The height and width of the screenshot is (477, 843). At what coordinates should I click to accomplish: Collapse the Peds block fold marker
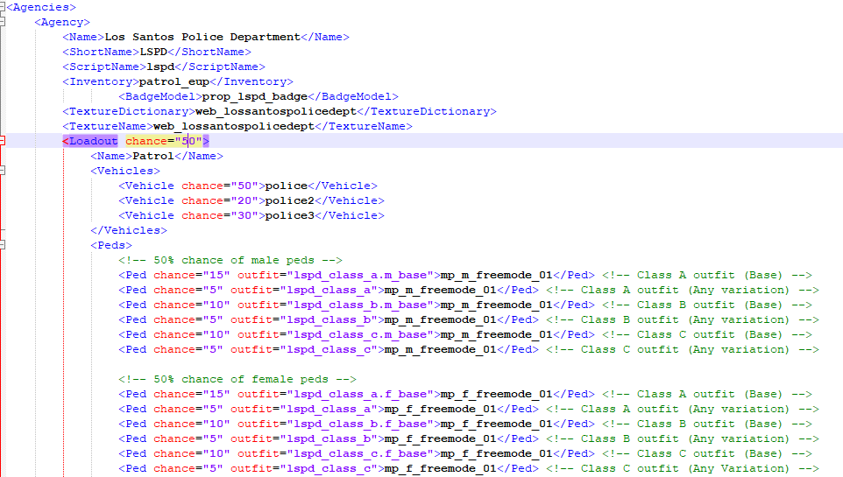click(2, 245)
